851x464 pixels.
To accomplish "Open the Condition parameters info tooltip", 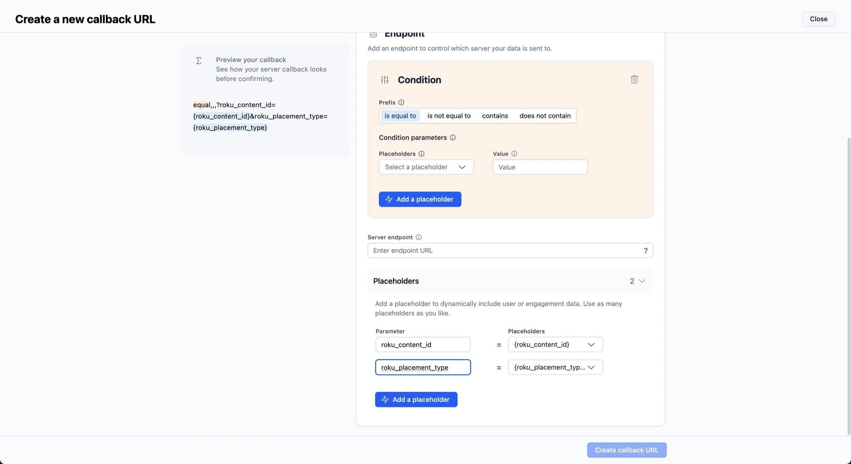I will [453, 137].
